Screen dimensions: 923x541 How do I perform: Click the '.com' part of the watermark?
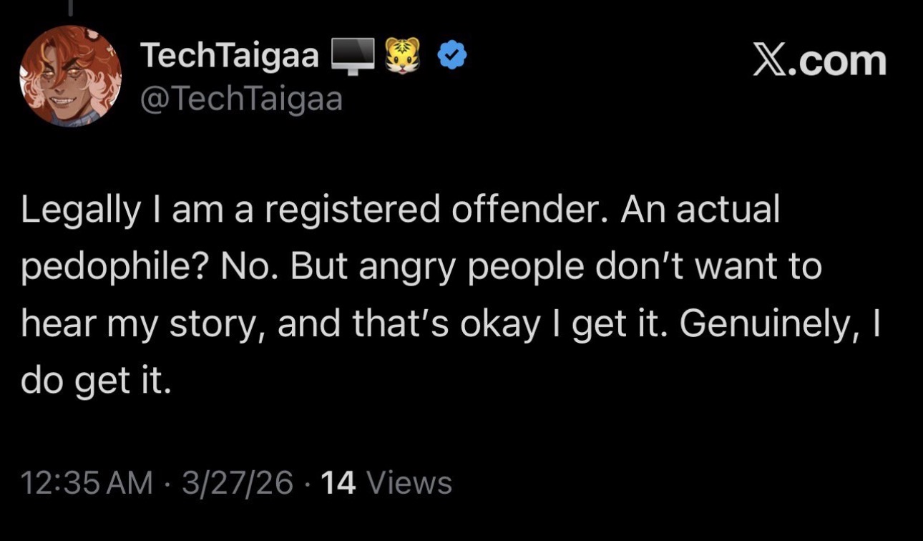pyautogui.click(x=839, y=60)
